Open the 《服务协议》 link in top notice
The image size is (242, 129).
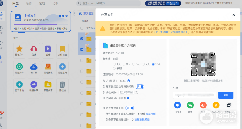point(209,3)
